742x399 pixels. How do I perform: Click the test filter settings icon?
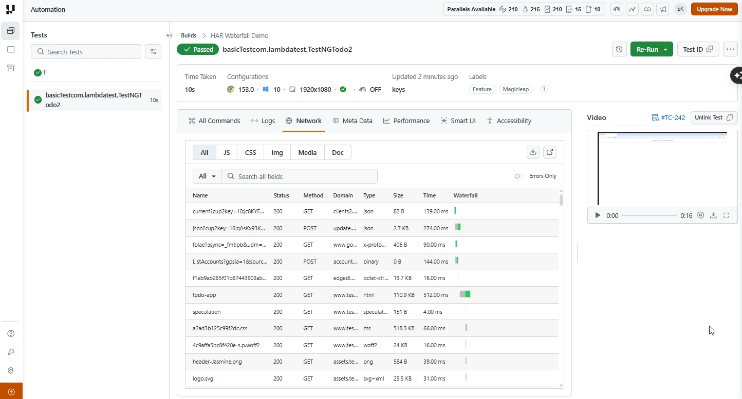click(x=153, y=51)
